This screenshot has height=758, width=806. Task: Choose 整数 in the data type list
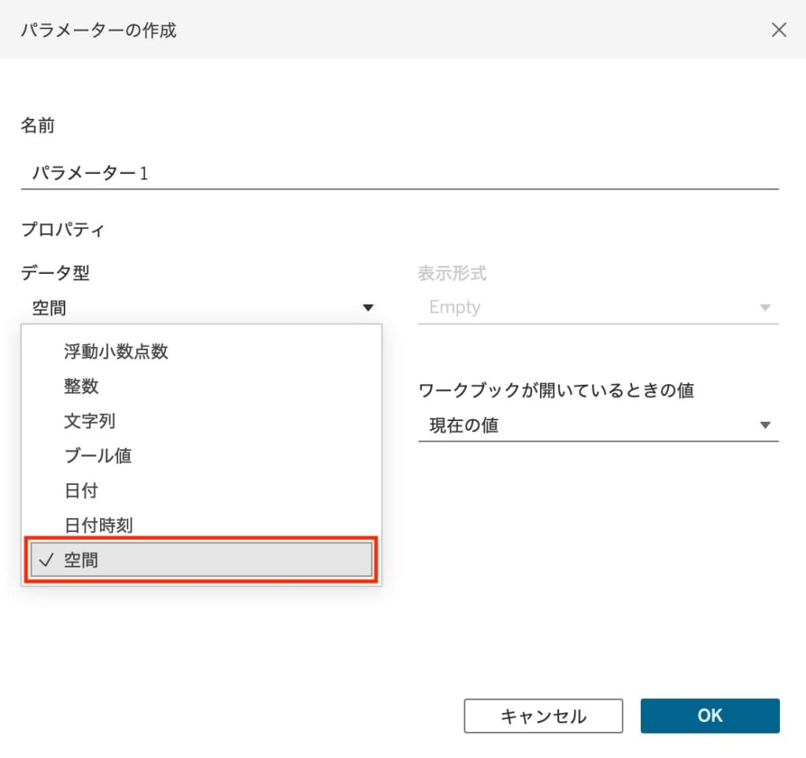pos(81,386)
